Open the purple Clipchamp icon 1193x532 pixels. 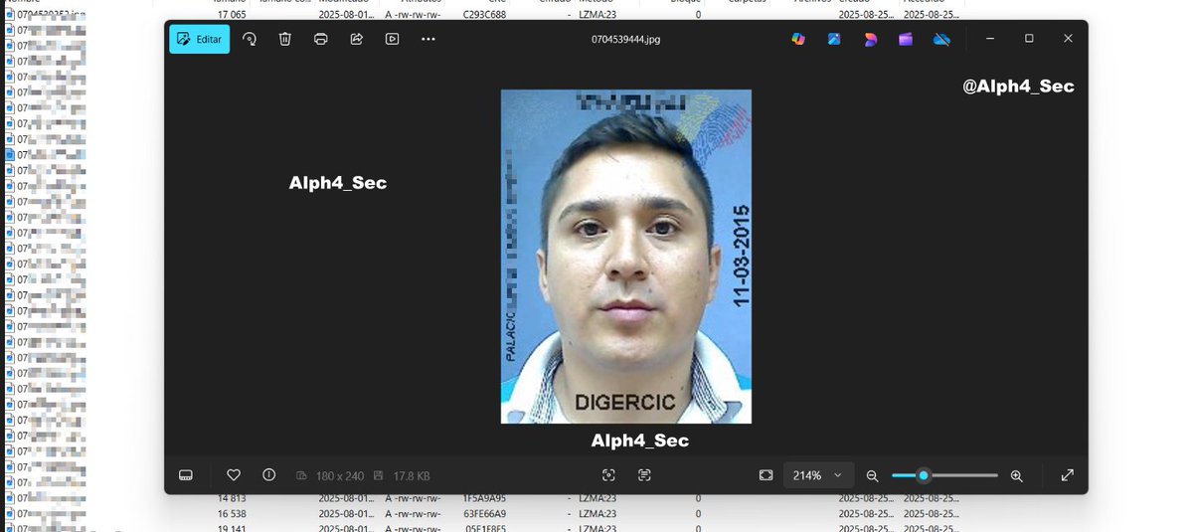click(x=906, y=39)
